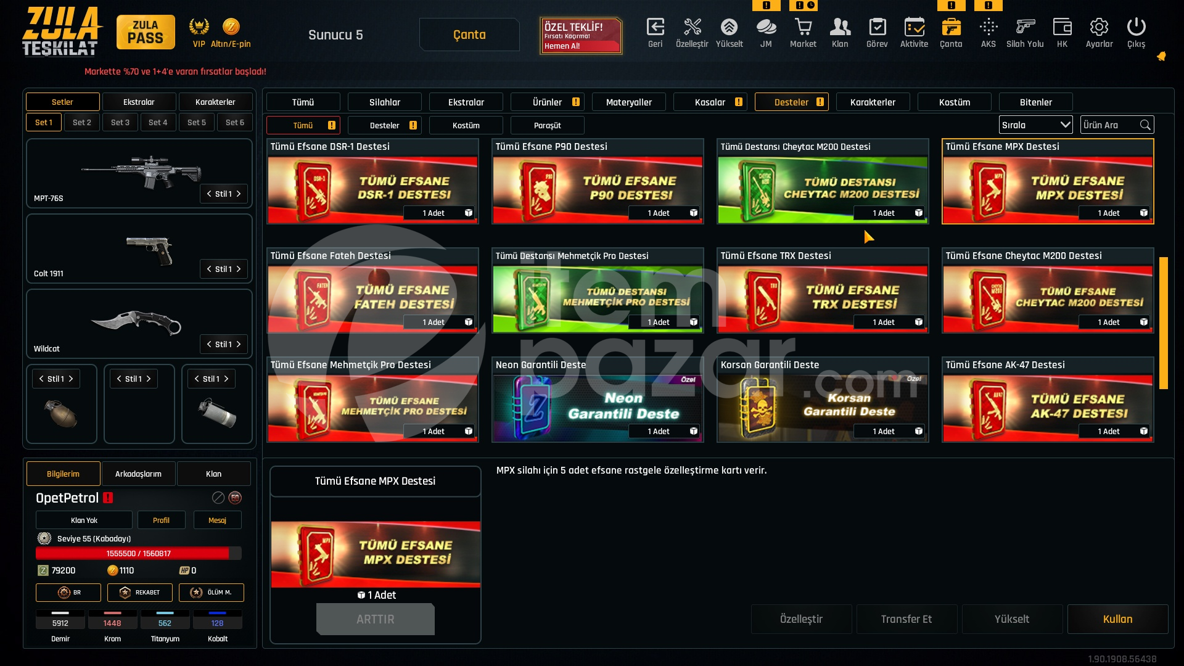This screenshot has height=666, width=1184.
Task: Select the Paraşüt sub-filter tab
Action: point(548,125)
